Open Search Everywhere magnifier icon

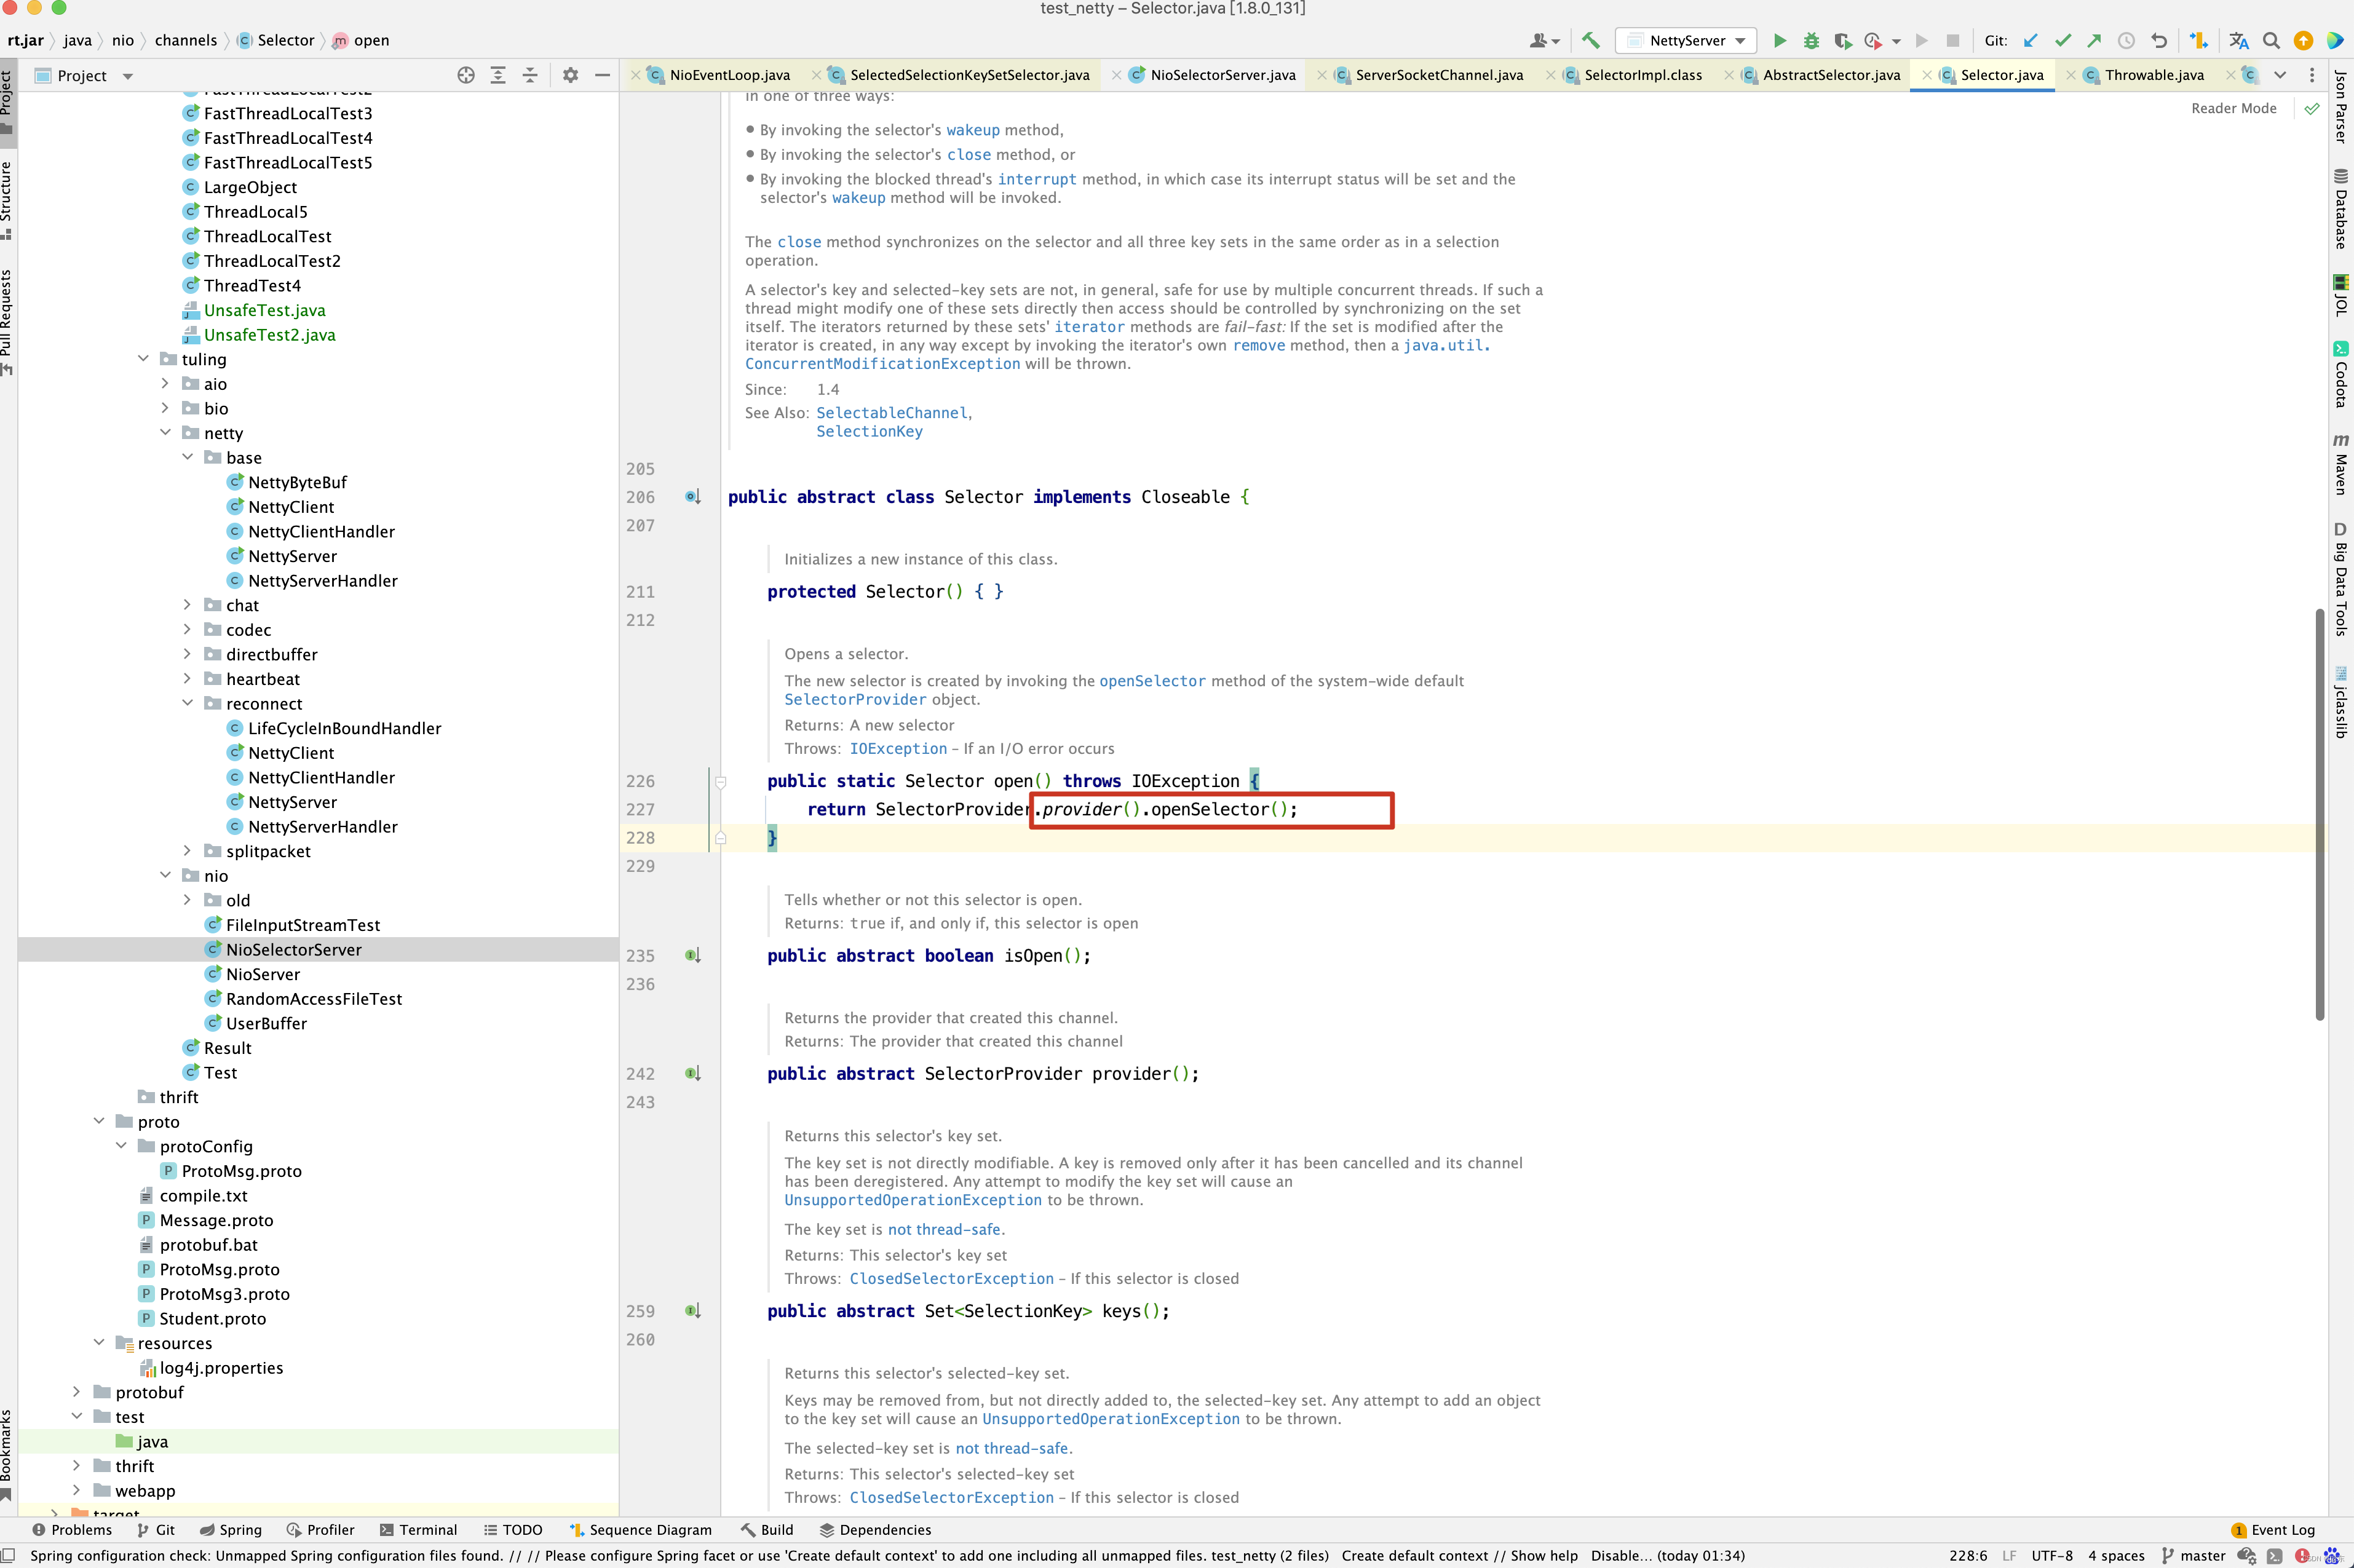pyautogui.click(x=2271, y=41)
